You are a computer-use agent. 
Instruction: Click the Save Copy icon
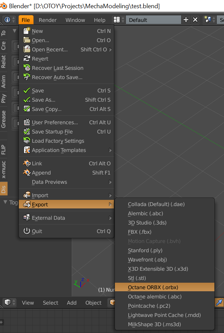pyautogui.click(x=27, y=109)
